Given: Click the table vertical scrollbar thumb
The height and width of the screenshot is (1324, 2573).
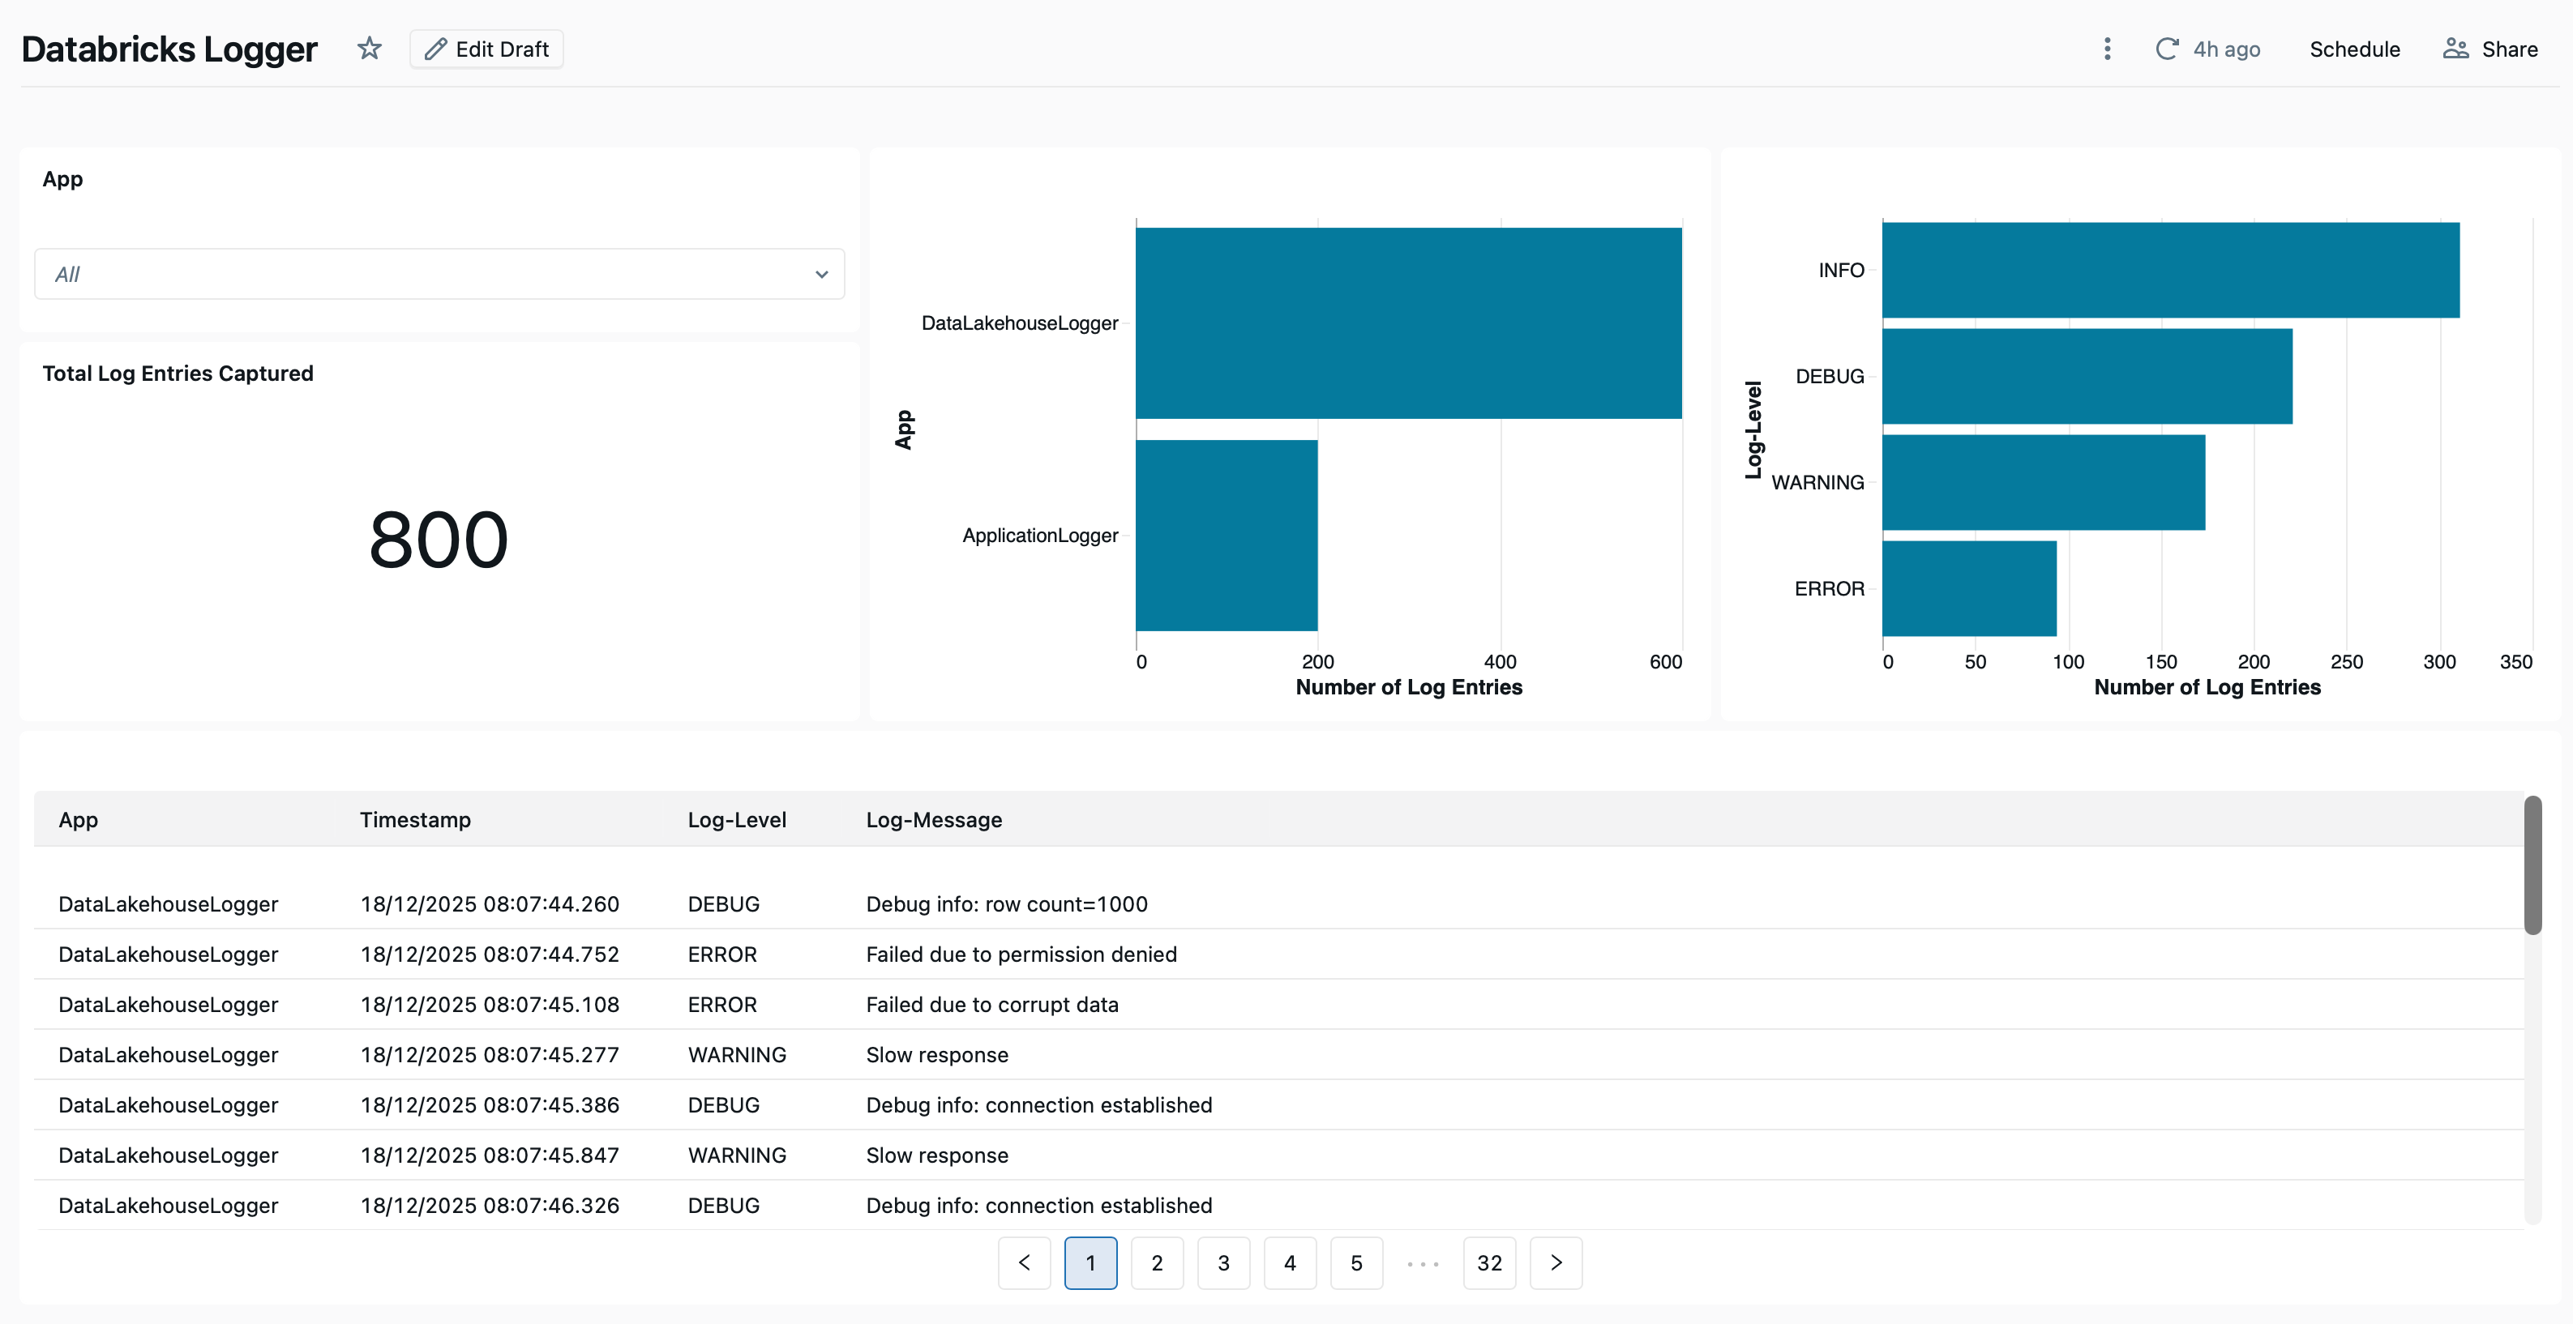Looking at the screenshot, I should 2532,864.
